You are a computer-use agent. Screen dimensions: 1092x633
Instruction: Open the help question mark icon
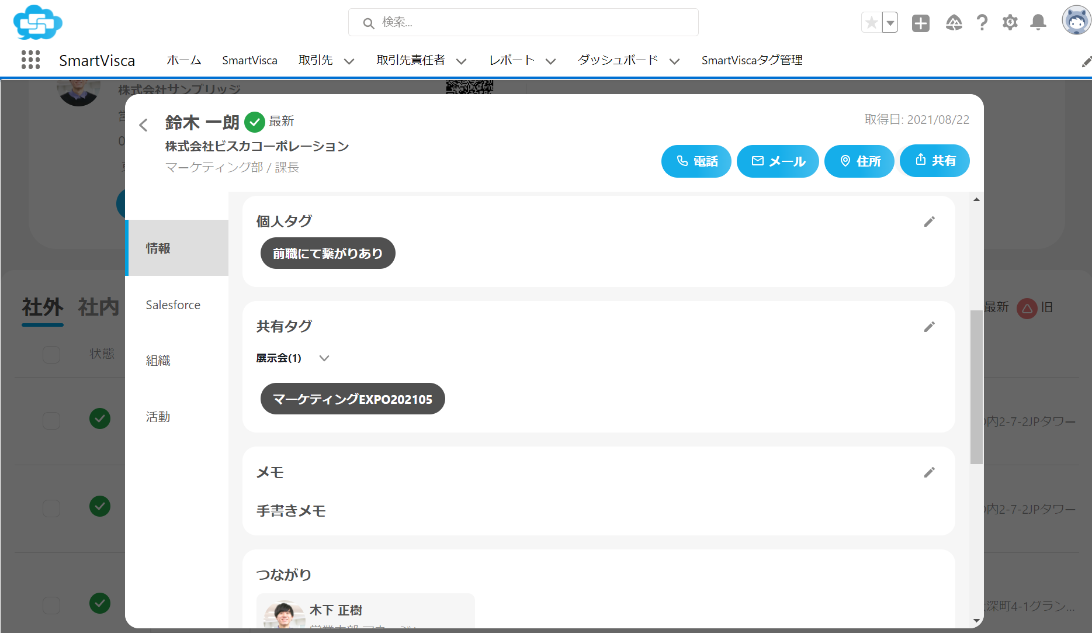[x=982, y=23]
